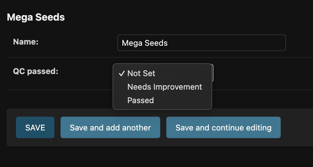
Task: Click the Mega Seeds text inside Name field
Action: (x=145, y=43)
